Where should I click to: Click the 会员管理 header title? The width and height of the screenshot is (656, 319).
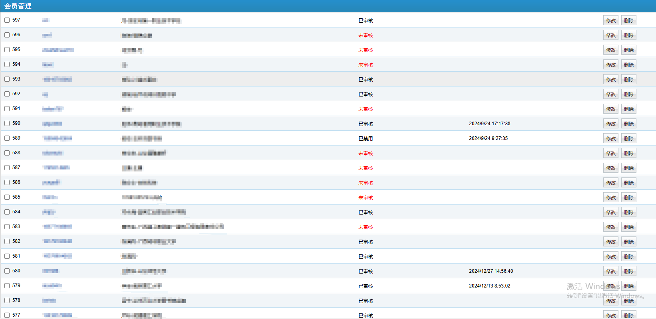point(18,6)
